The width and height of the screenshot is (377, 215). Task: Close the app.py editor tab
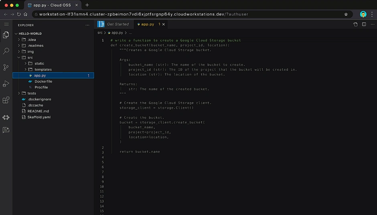coord(164,24)
